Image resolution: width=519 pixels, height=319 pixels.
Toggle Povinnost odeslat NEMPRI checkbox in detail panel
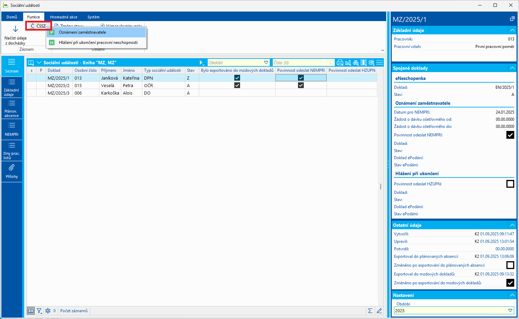(510, 135)
